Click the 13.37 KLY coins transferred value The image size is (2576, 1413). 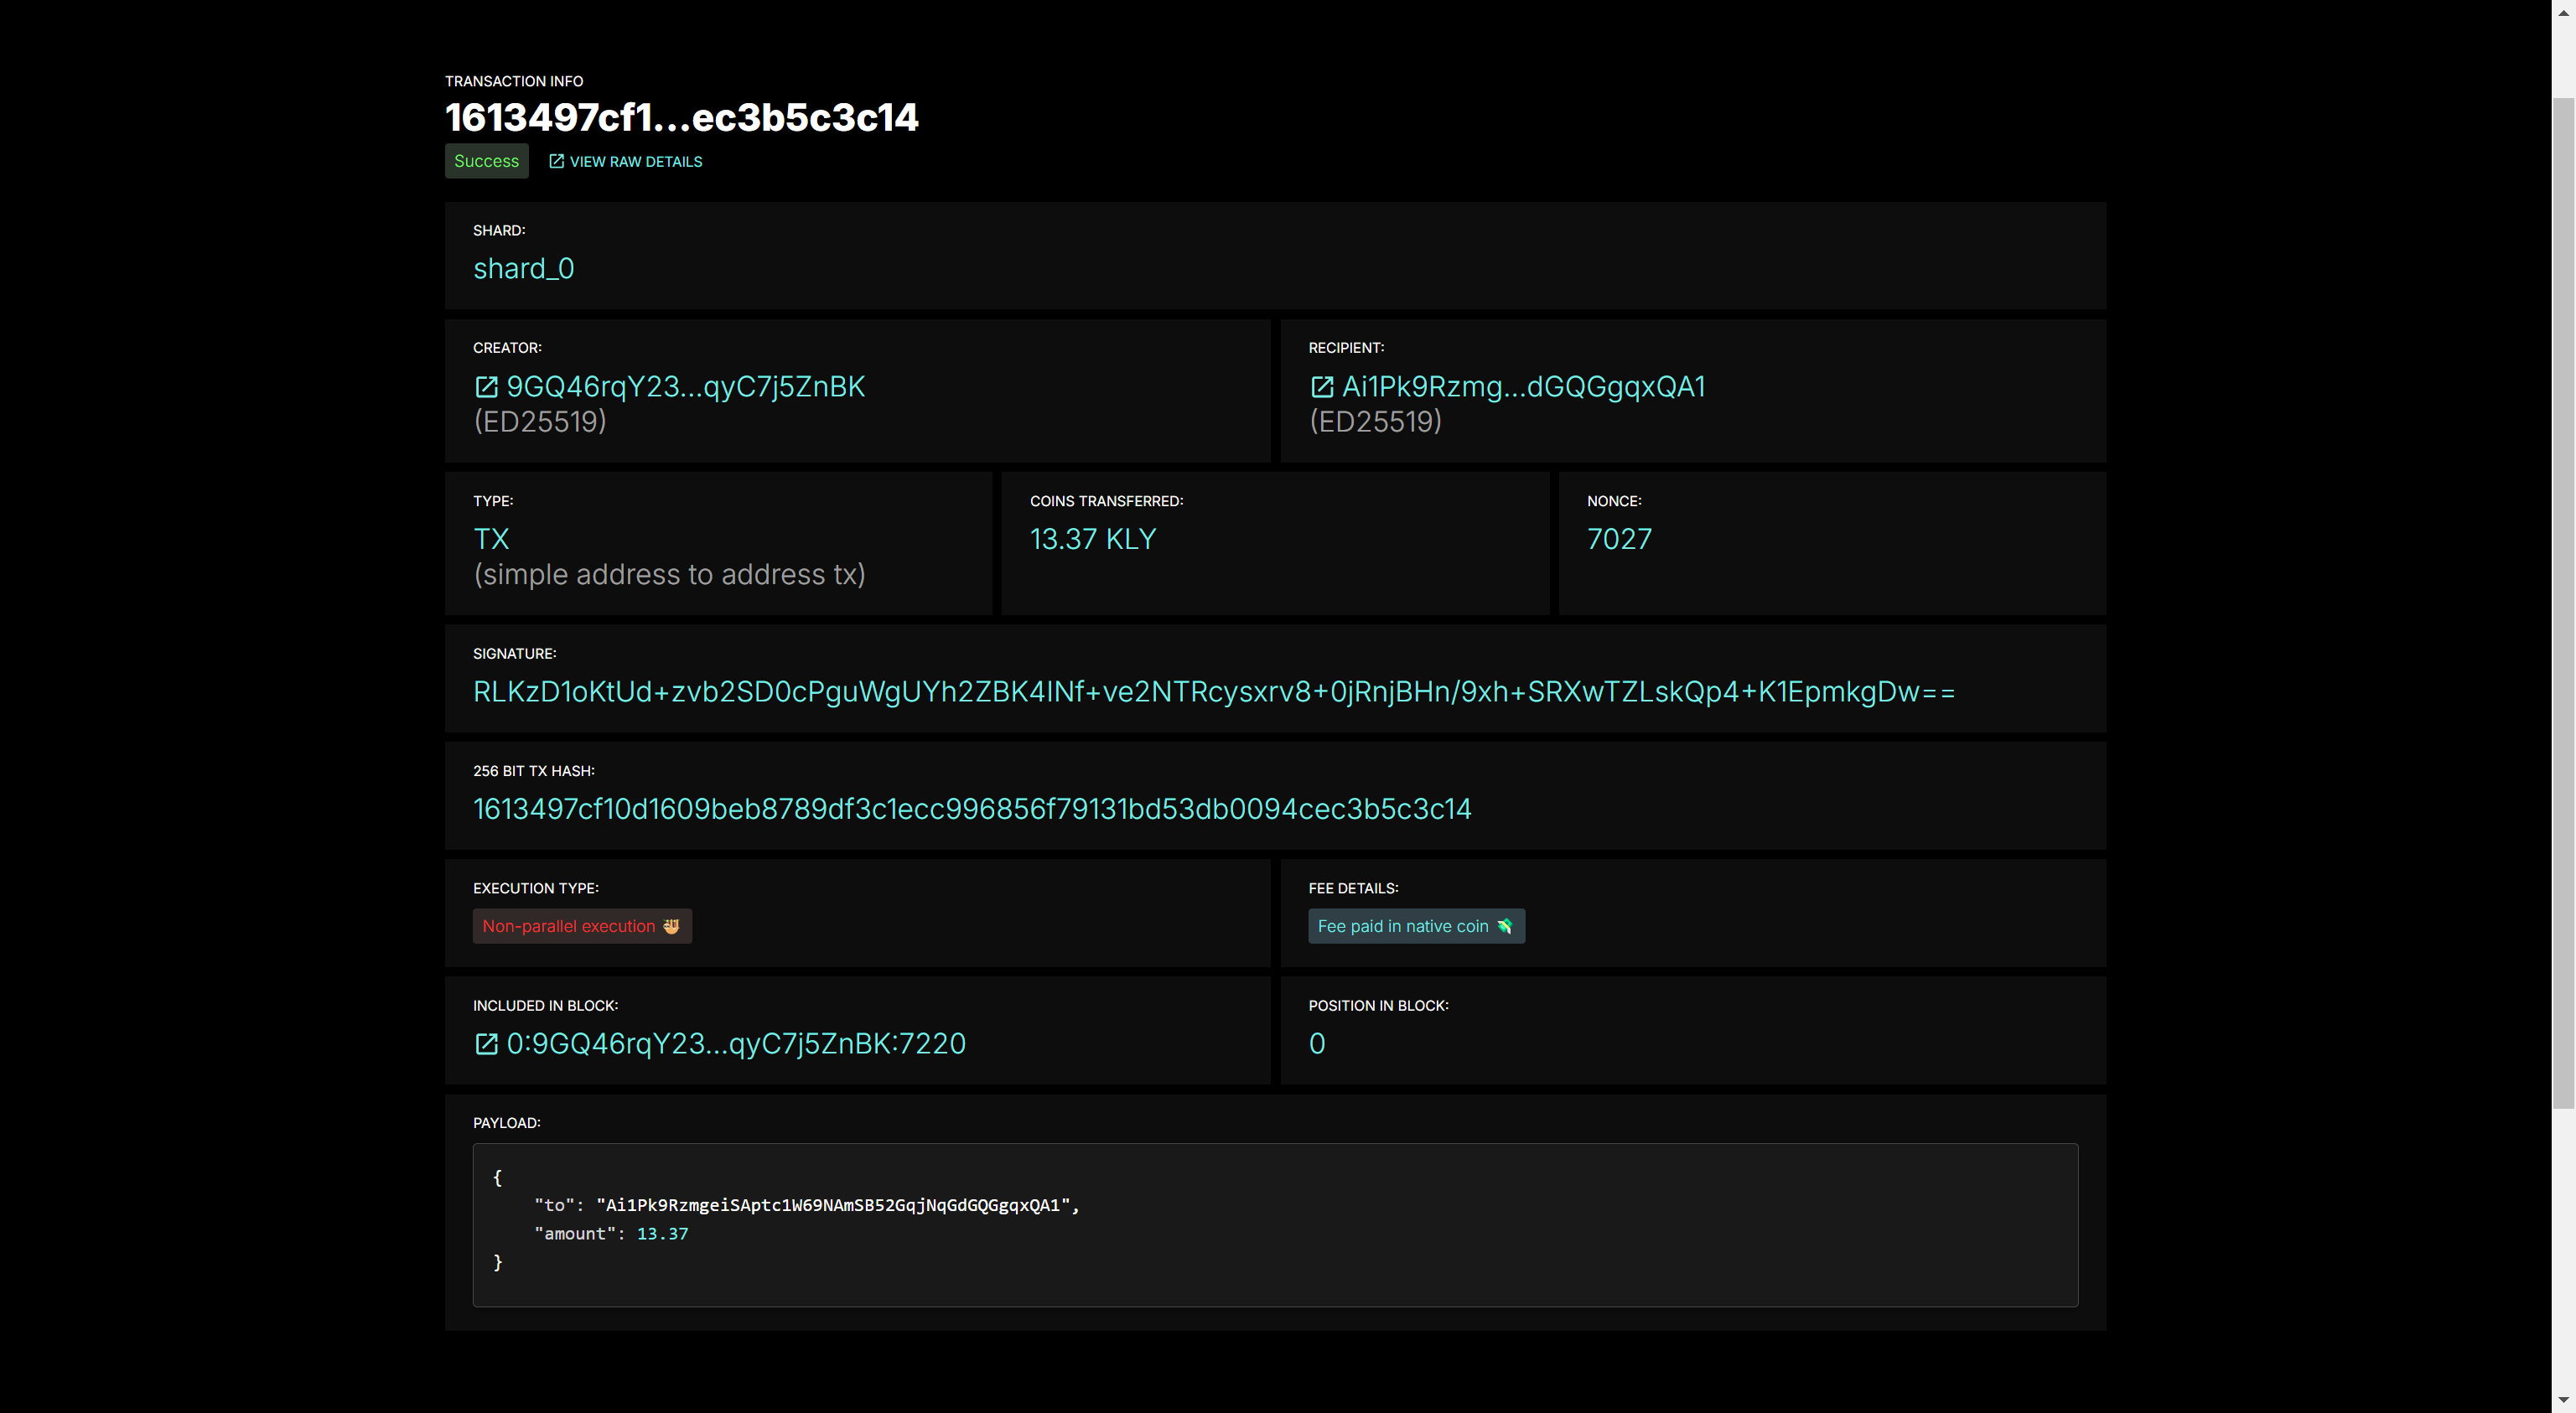1092,540
